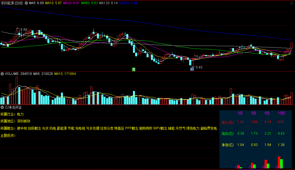This screenshot has height=170, width=295.
Task: Click the 所属行业: 电力 line
Action: pos(12,114)
